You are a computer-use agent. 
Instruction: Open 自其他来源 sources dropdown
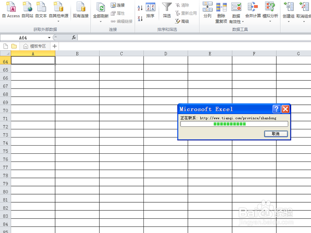pyautogui.click(x=59, y=12)
